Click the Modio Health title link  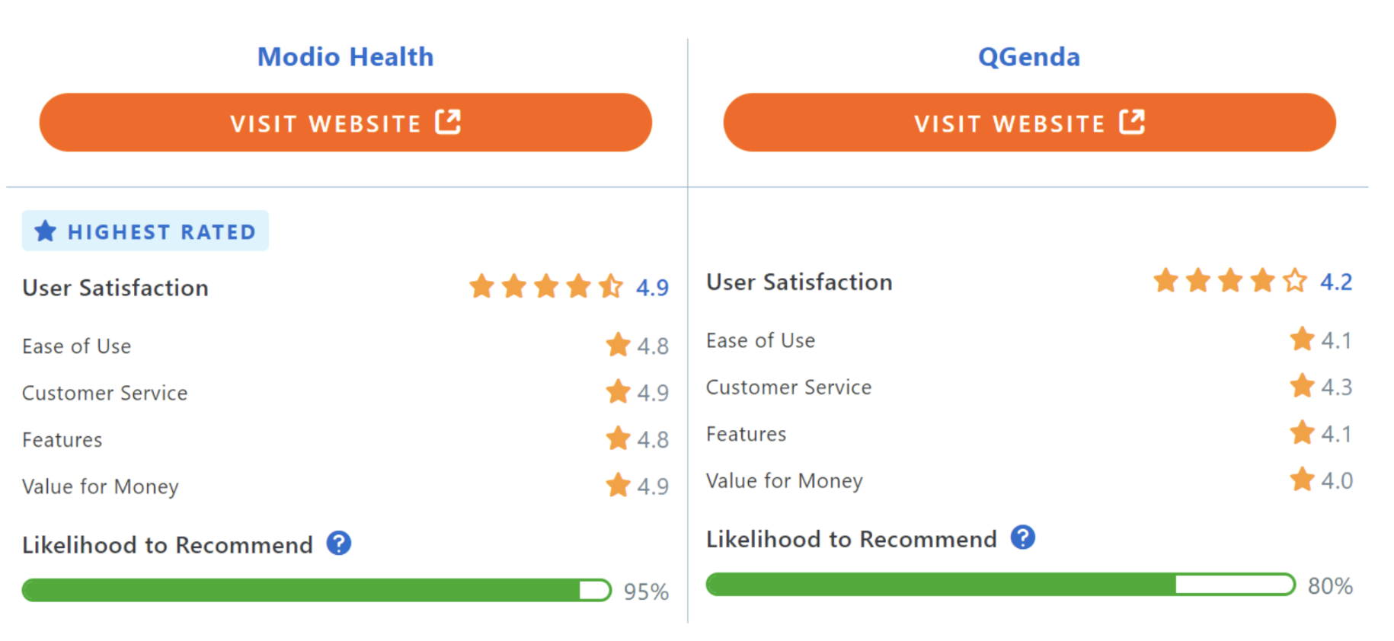point(345,57)
